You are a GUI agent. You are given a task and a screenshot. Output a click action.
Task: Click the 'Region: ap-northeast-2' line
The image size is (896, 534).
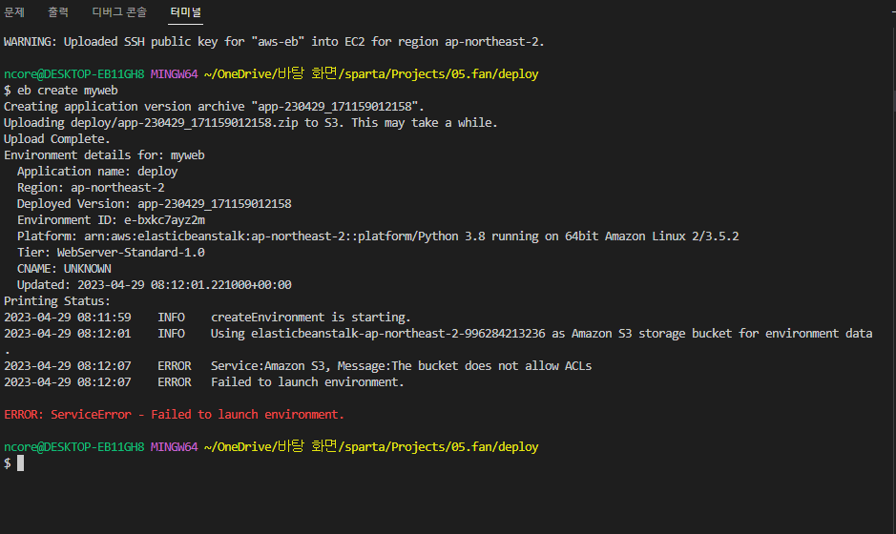click(91, 187)
